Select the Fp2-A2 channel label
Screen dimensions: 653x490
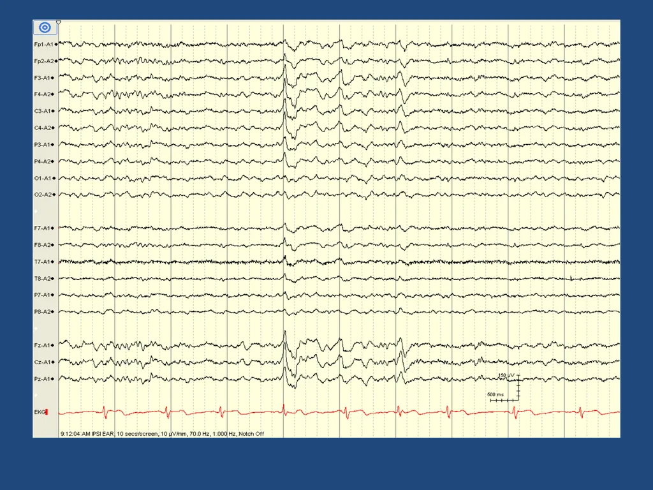(44, 61)
